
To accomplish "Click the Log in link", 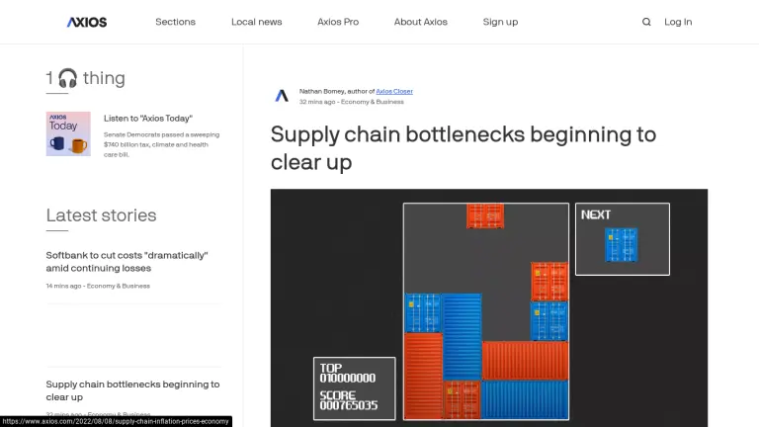I will pos(678,22).
